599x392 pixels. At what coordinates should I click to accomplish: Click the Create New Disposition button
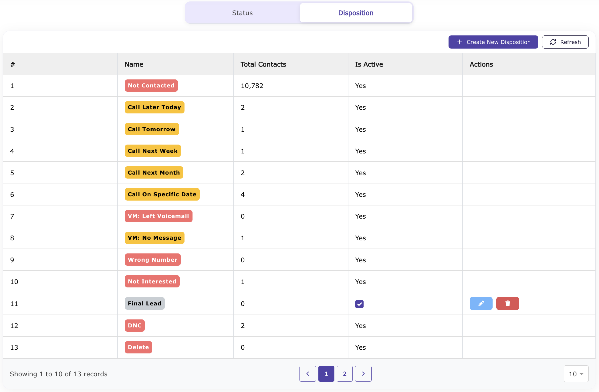pos(493,42)
